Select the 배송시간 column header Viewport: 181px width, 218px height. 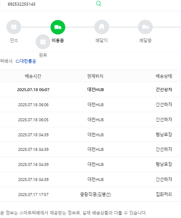[x=33, y=76]
